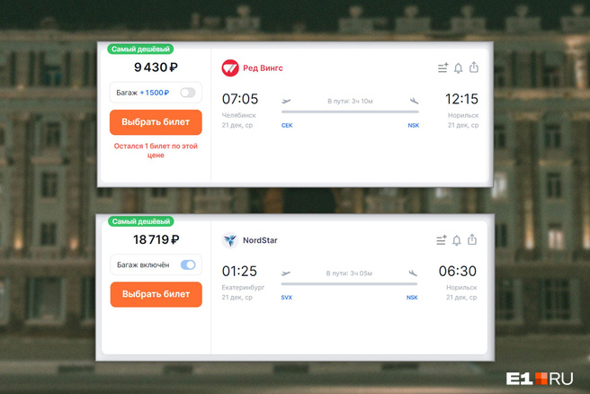Toggle the included baggage switch for NordStar
The image size is (590, 394).
[x=188, y=264]
